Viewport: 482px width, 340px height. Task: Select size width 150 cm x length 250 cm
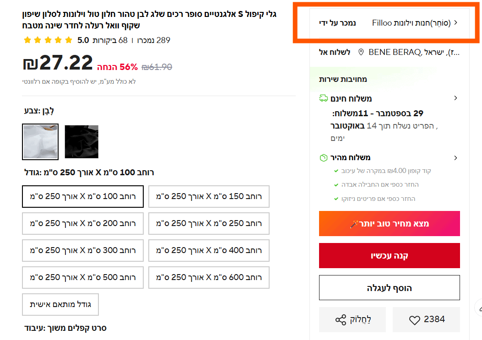click(209, 196)
